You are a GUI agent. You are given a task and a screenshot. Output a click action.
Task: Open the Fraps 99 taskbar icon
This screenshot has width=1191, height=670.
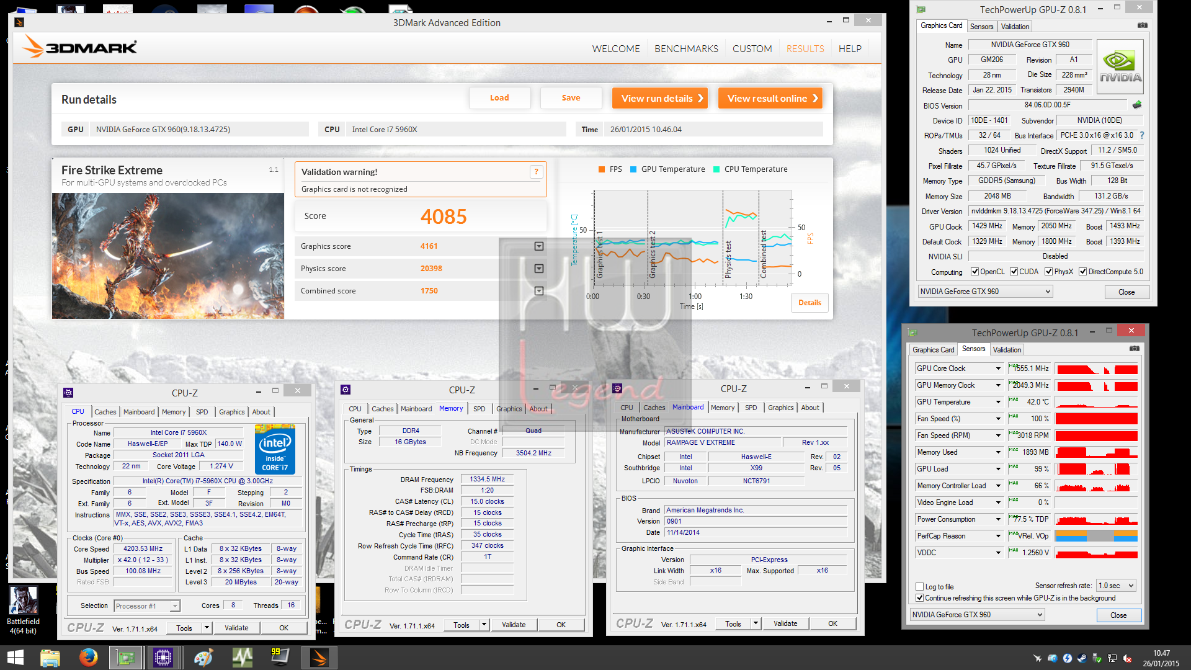tap(280, 658)
